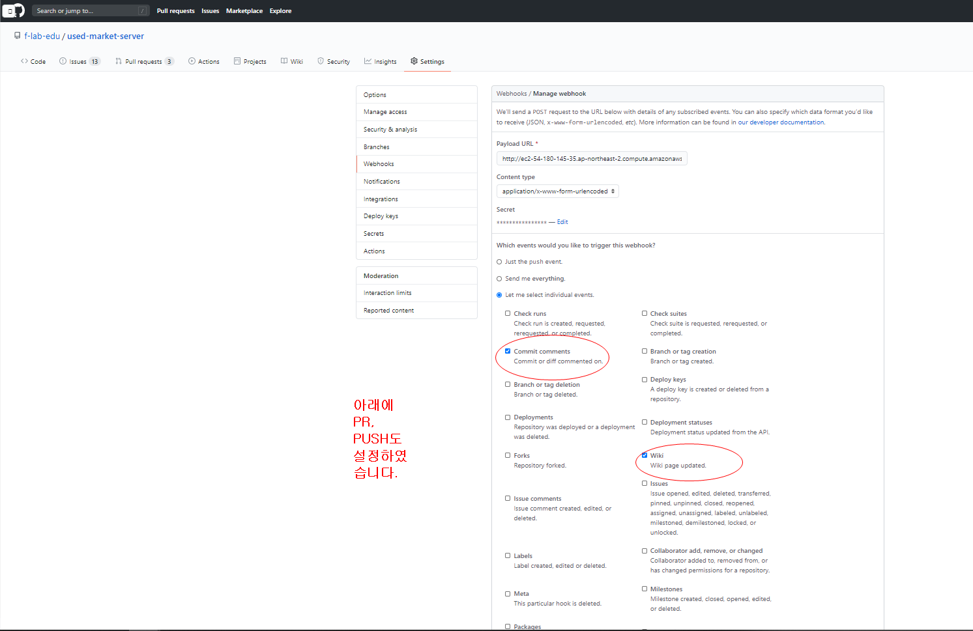
Task: Toggle Packages checkbox
Action: 508,626
